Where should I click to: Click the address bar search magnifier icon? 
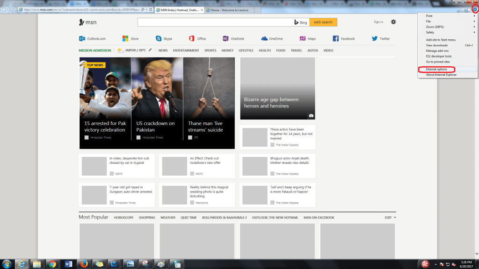tap(143, 10)
